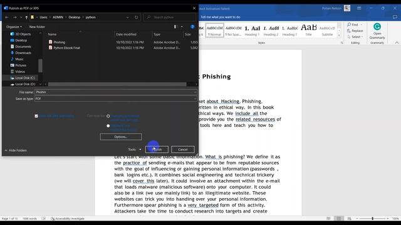Image resolution: width=401 pixels, height=225 pixels.
Task: Click ADMIN in the address path
Action: [x=58, y=17]
